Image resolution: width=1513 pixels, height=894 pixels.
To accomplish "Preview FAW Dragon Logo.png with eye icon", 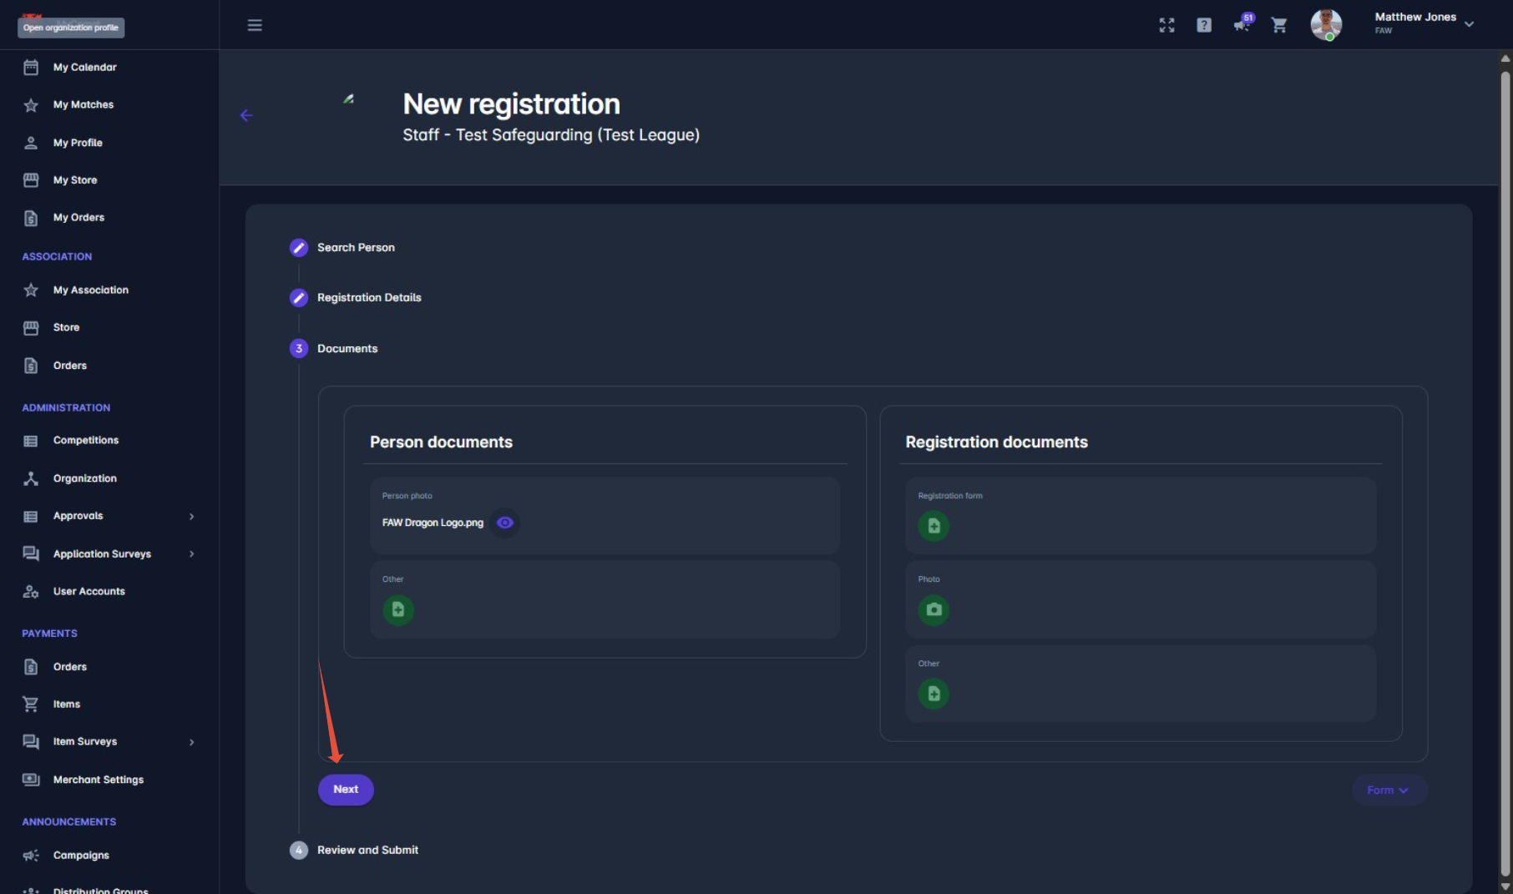I will click(x=505, y=523).
